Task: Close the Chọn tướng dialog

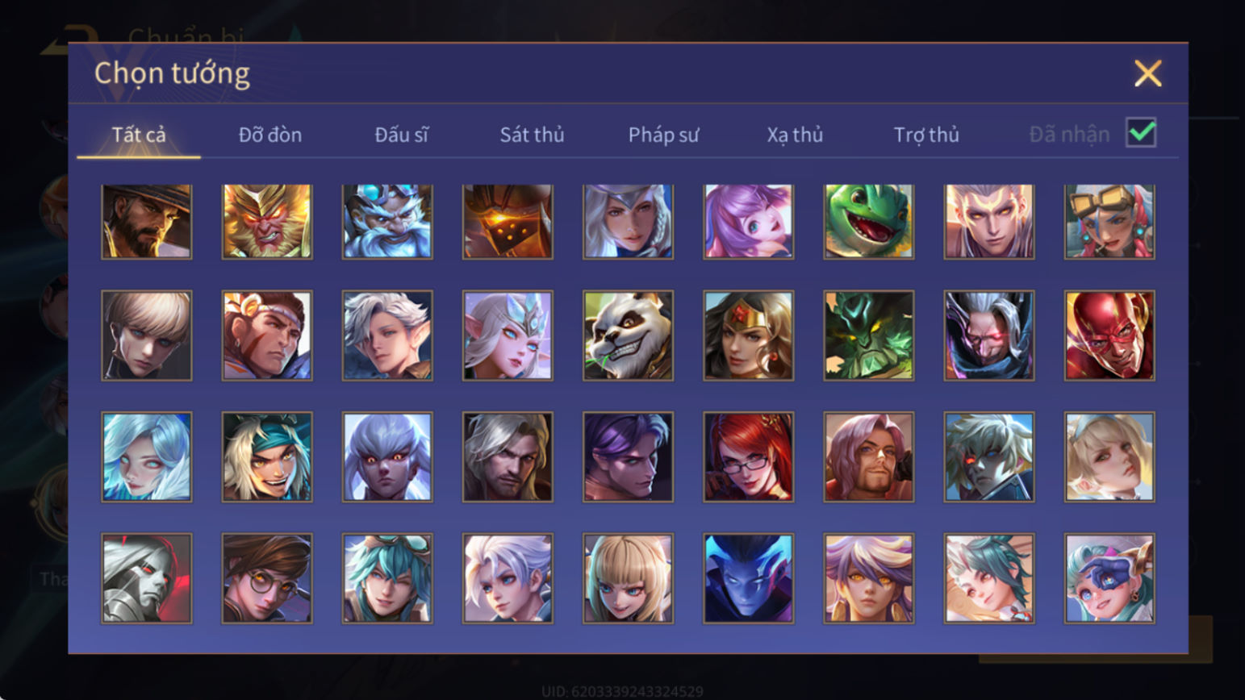Action: (1147, 73)
